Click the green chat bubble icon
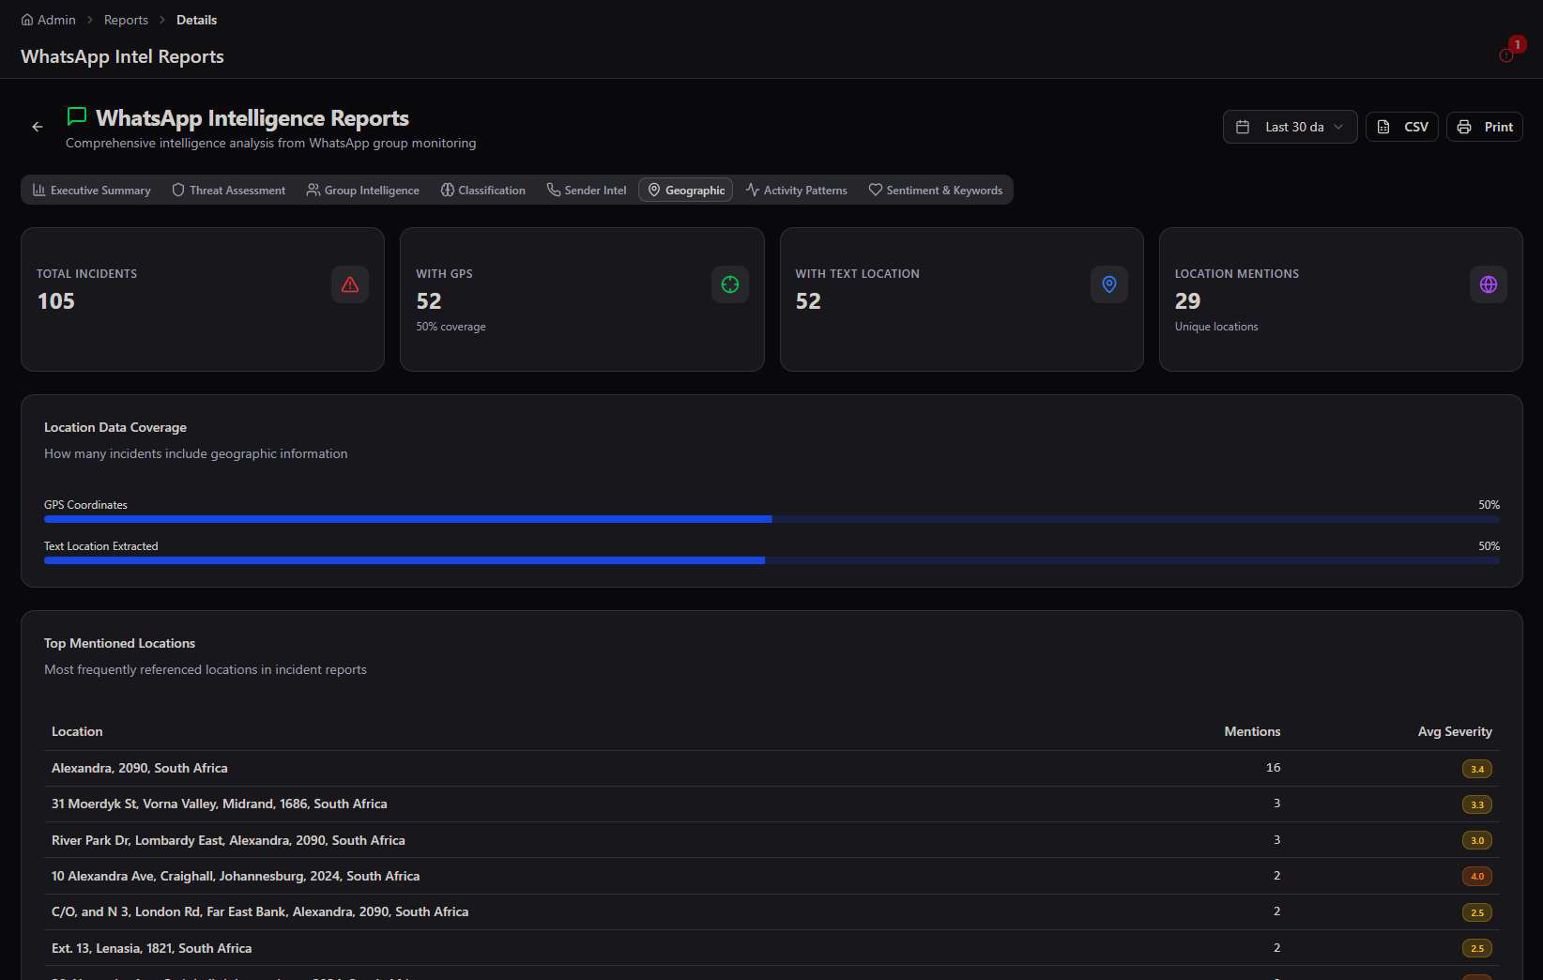The height and width of the screenshot is (980, 1543). pos(77,116)
